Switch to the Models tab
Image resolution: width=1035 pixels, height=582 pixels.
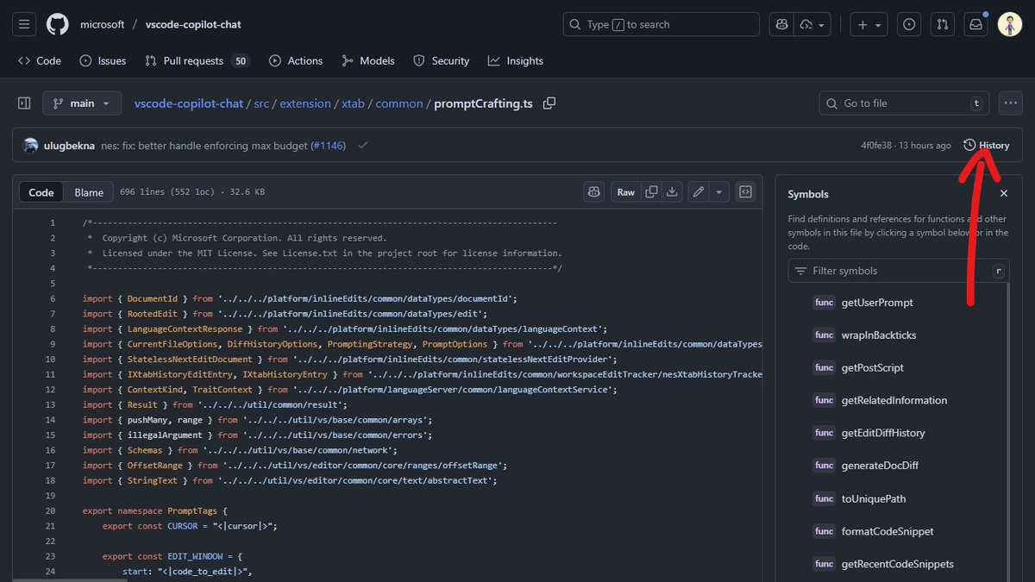pyautogui.click(x=368, y=60)
